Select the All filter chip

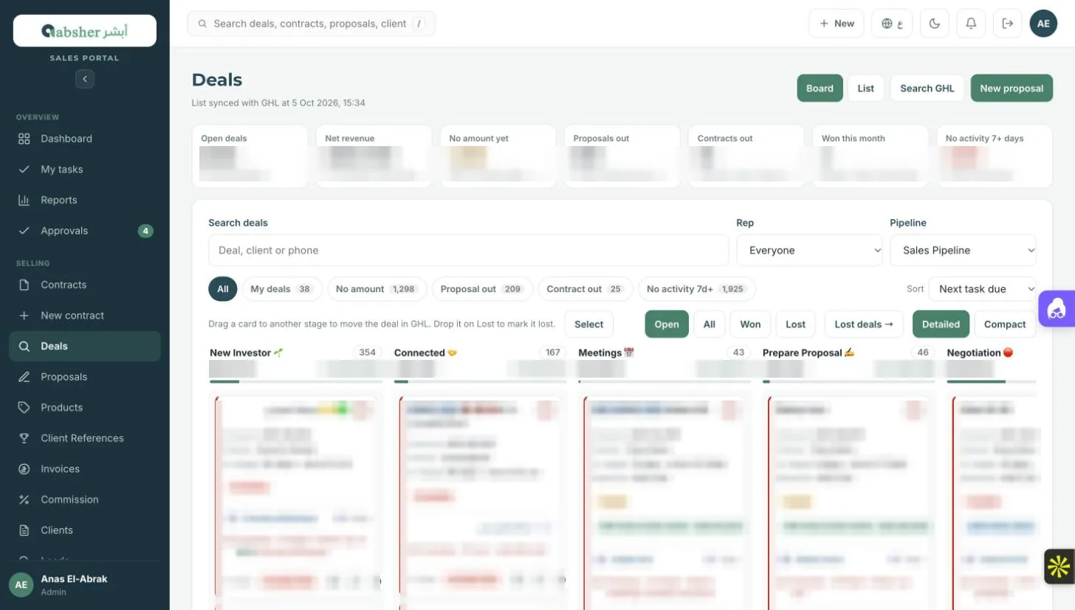tap(223, 289)
